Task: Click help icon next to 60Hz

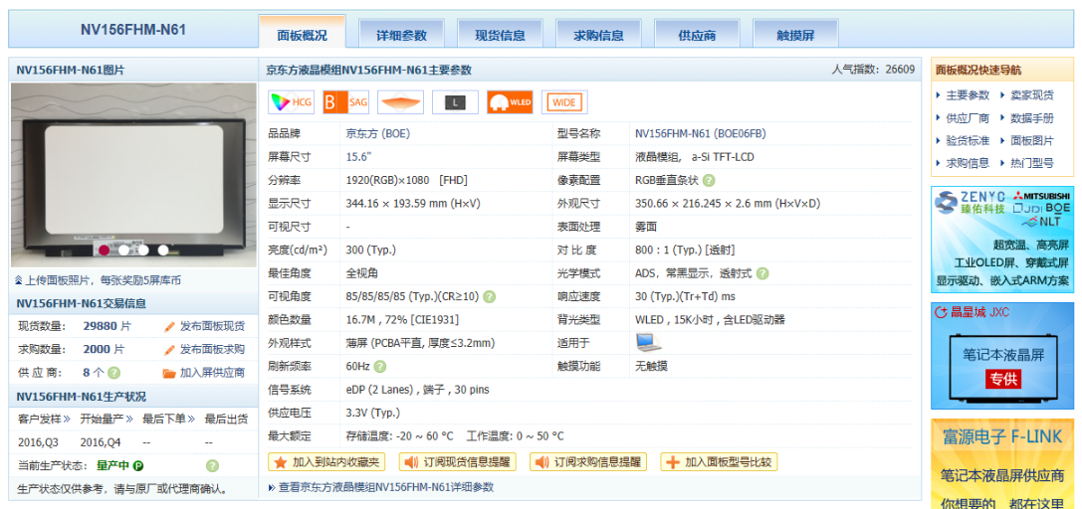Action: coord(379,367)
